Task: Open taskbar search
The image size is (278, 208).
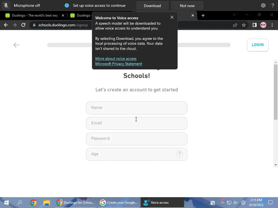Action: click(20, 203)
